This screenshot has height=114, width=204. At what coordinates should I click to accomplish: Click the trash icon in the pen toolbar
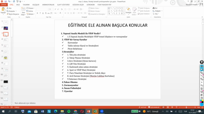[202, 89]
